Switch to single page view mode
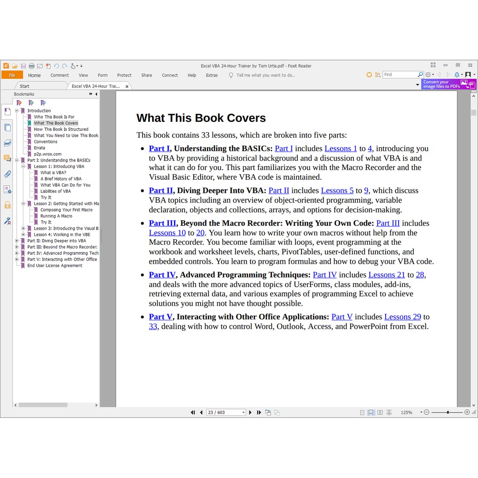The image size is (478, 478). (x=362, y=413)
